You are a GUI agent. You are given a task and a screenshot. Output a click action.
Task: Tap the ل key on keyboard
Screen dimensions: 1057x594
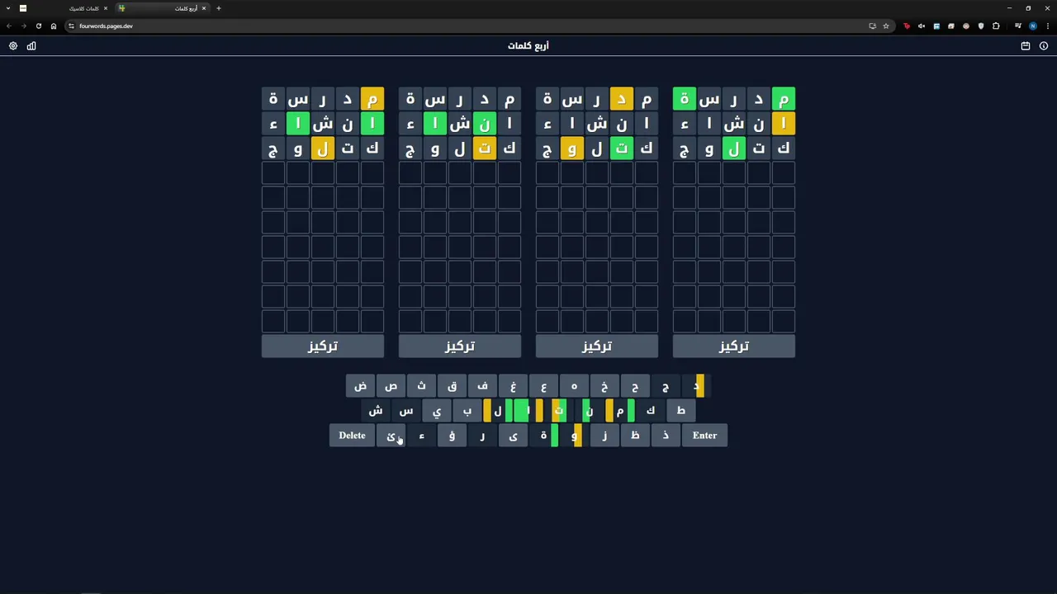click(x=498, y=411)
